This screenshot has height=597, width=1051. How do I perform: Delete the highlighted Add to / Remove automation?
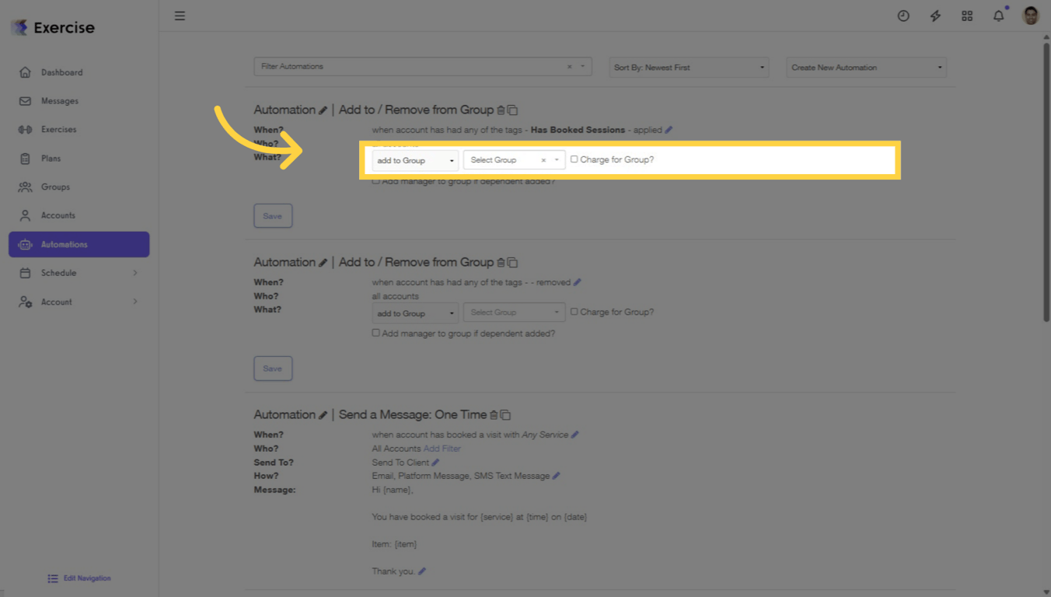pyautogui.click(x=501, y=110)
